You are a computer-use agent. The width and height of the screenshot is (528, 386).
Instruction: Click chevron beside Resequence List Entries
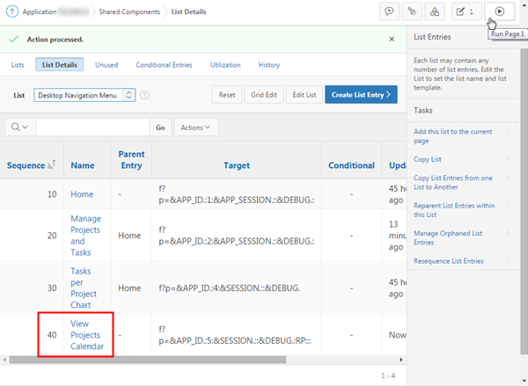(508, 260)
